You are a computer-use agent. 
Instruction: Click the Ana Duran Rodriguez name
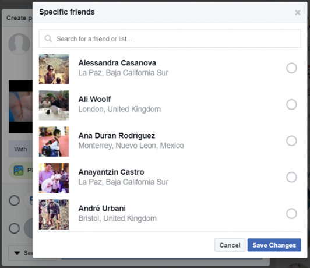pyautogui.click(x=117, y=136)
